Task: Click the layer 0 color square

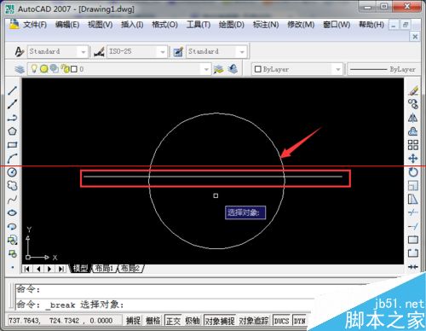Action: coord(74,69)
